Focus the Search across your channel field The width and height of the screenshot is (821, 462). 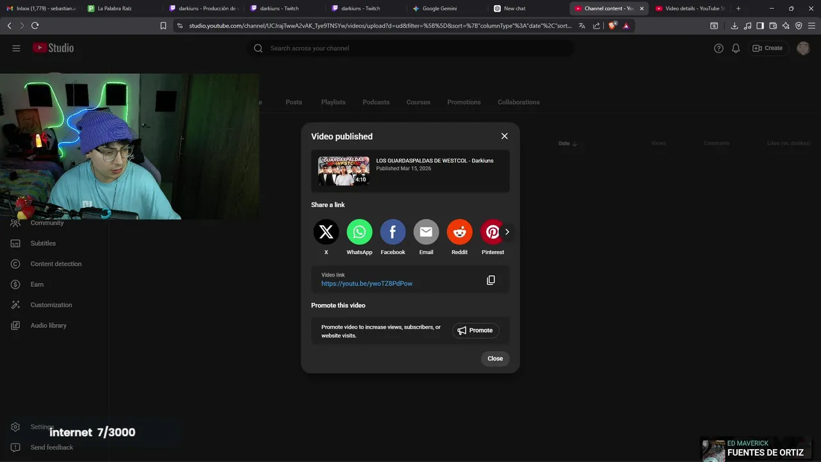tap(410, 48)
